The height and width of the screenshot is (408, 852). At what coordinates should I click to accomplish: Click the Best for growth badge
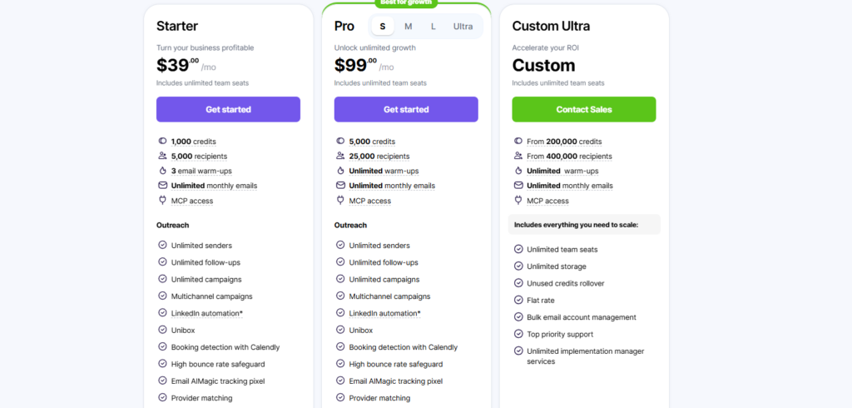point(406,2)
